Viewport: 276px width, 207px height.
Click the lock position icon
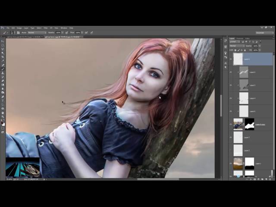pos(241,50)
